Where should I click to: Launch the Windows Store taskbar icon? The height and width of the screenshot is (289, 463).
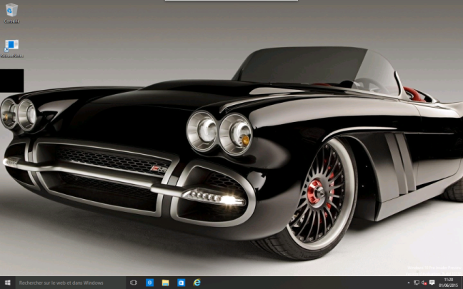point(181,283)
